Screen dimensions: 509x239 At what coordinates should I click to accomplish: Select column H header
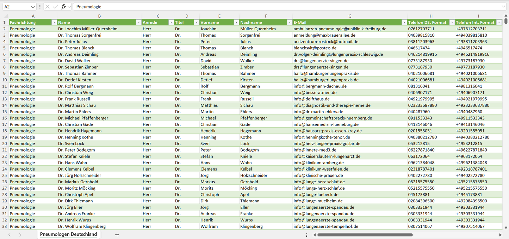tap(431, 16)
